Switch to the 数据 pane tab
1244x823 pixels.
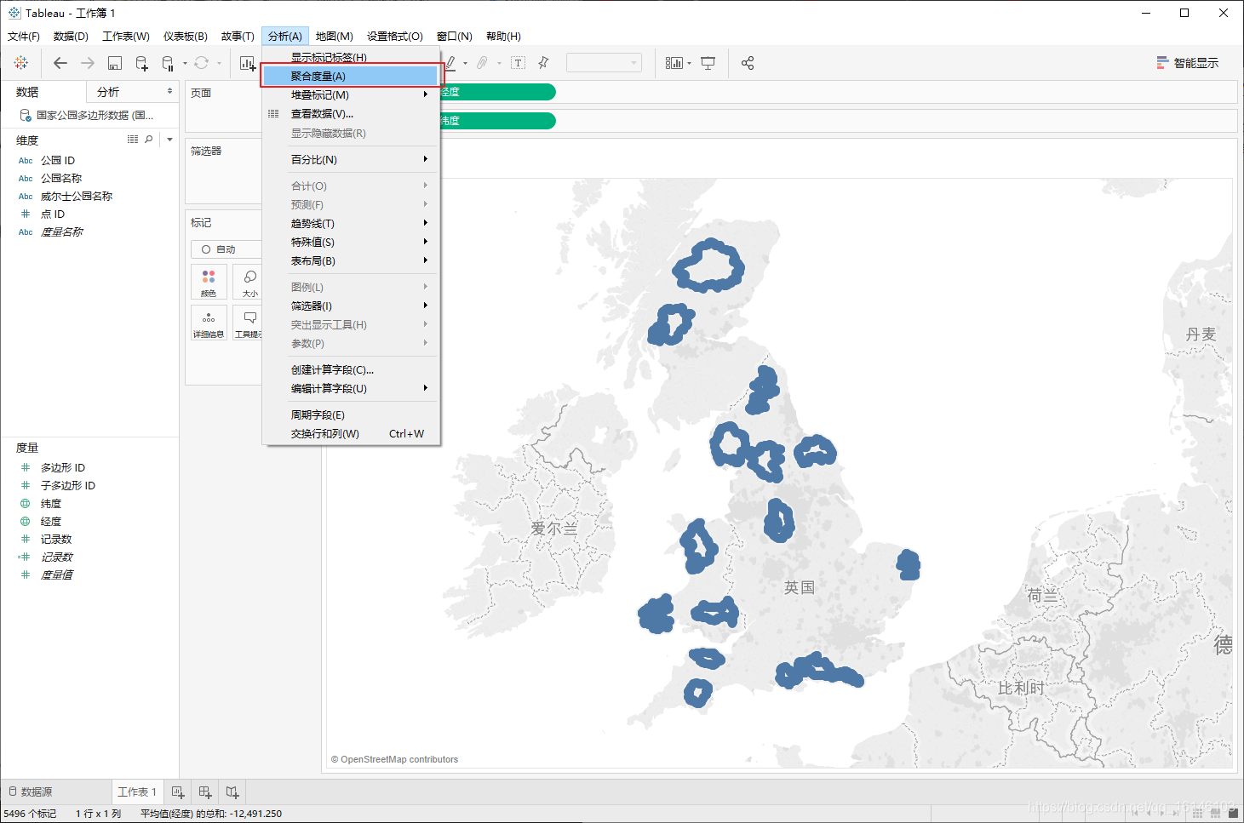(43, 92)
